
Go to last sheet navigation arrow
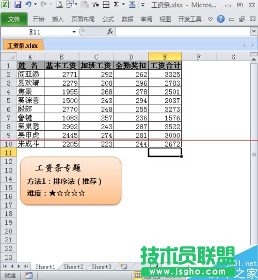[26, 267]
